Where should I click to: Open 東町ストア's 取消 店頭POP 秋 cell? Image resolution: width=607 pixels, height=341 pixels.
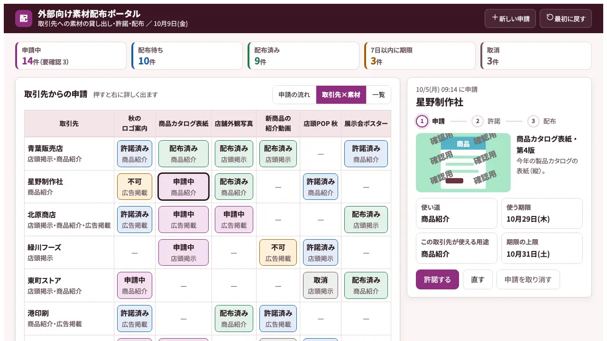tap(321, 286)
